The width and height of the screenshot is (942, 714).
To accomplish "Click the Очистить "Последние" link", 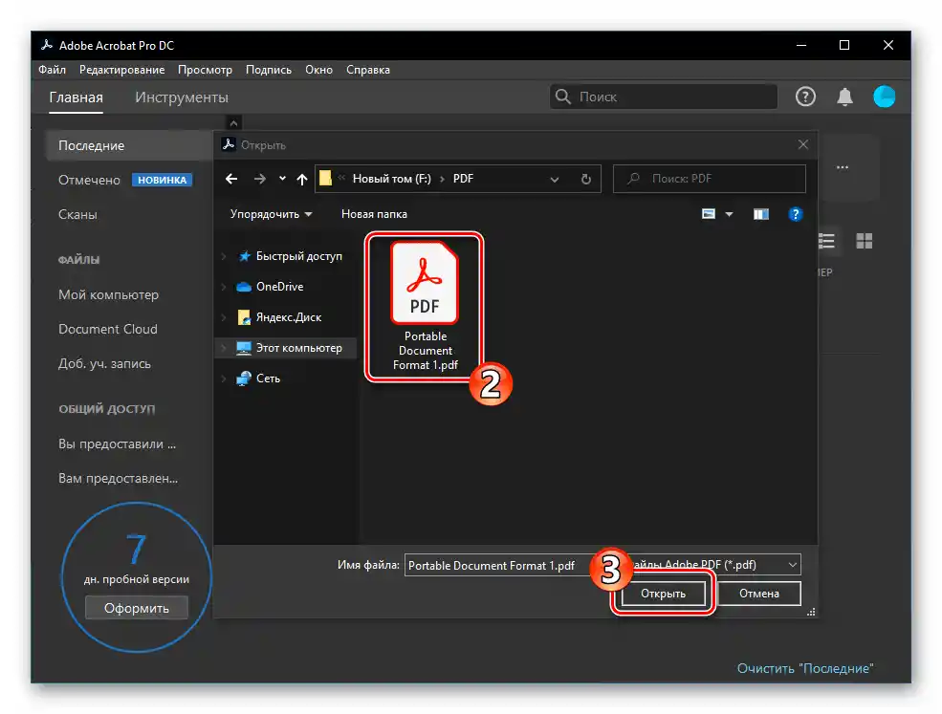I will (x=805, y=668).
